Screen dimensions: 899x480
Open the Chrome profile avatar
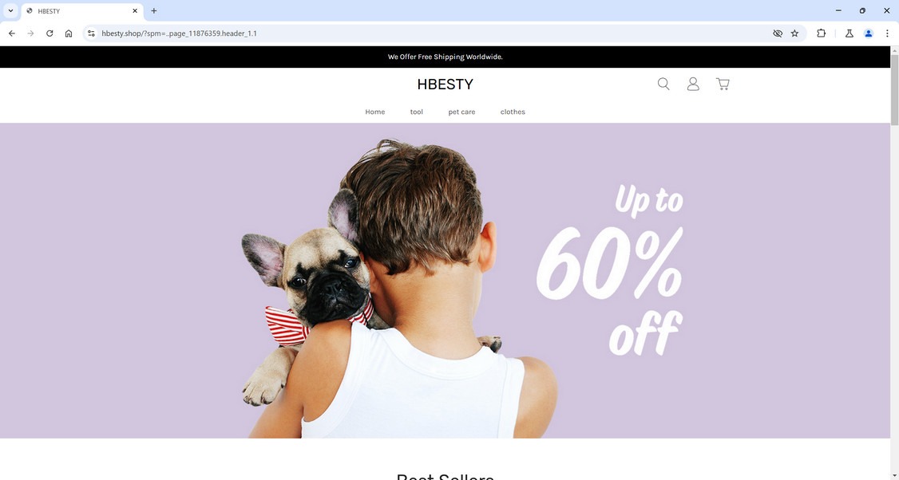point(869,33)
